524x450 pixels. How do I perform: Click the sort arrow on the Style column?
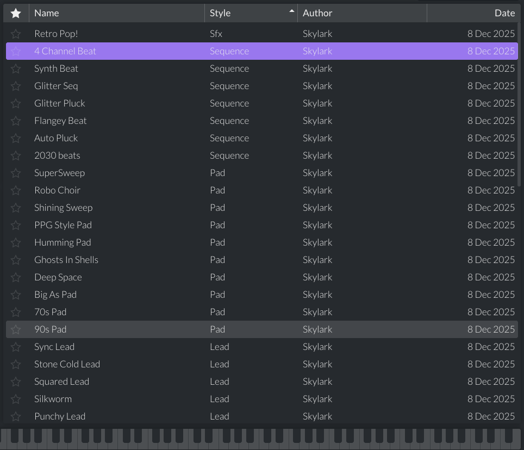291,10
